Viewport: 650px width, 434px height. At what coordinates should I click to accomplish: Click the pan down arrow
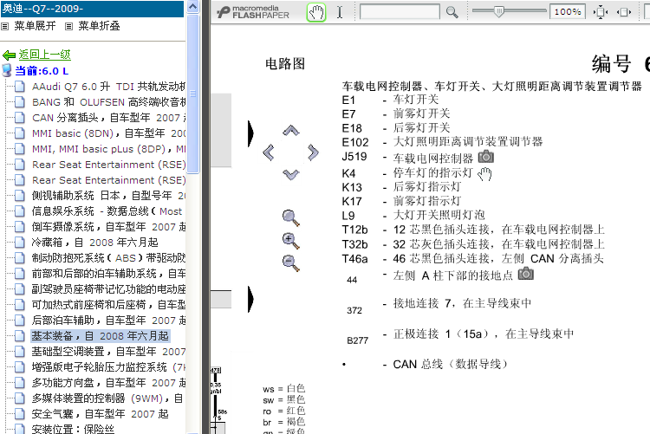tap(290, 174)
